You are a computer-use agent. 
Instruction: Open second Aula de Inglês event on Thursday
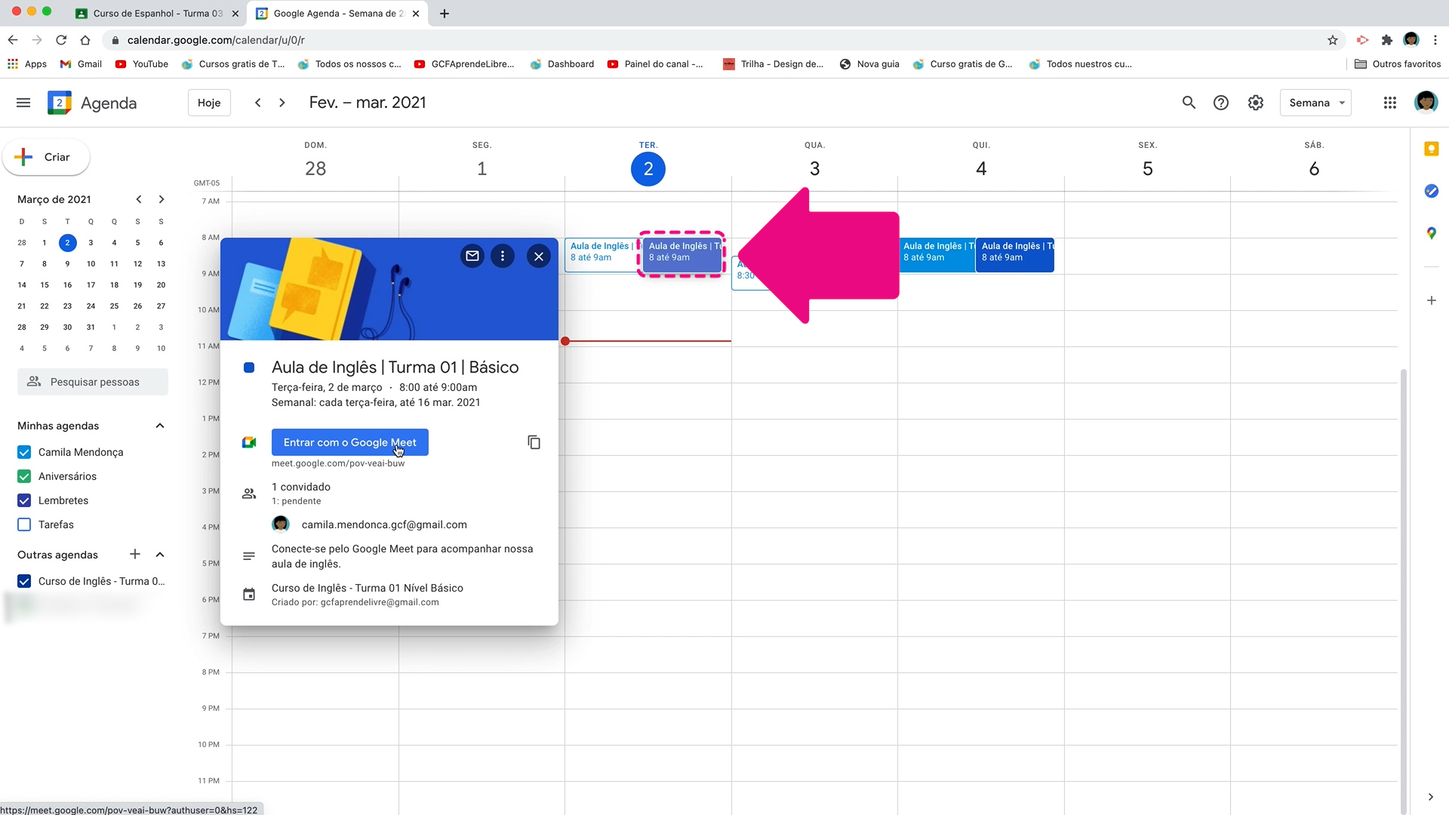point(1015,255)
